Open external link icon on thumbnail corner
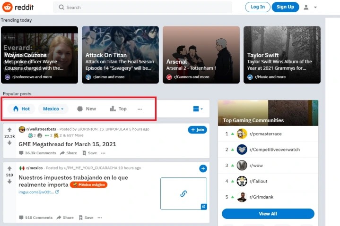The height and width of the screenshot is (226, 340). [204, 207]
